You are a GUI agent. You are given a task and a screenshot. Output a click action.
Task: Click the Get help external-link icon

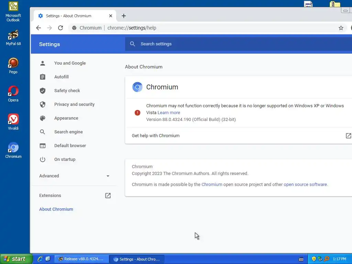[x=349, y=135]
